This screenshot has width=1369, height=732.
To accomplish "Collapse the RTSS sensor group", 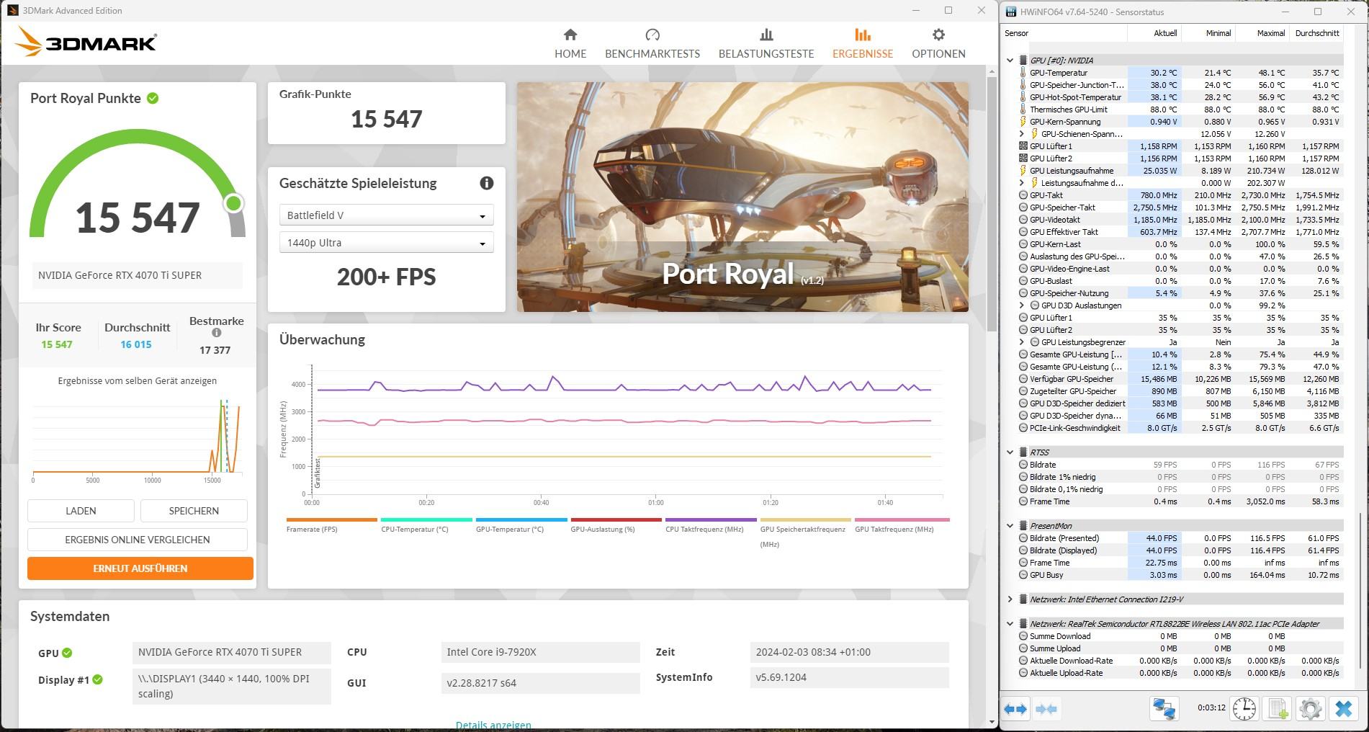I will (1010, 452).
